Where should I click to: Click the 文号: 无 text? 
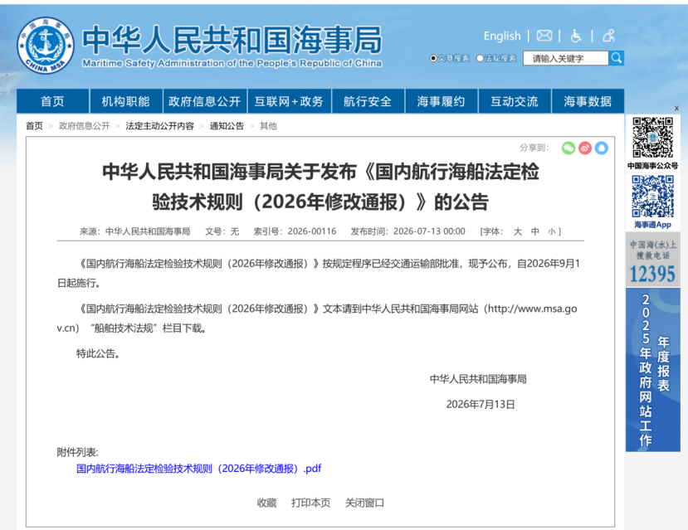[x=222, y=231]
